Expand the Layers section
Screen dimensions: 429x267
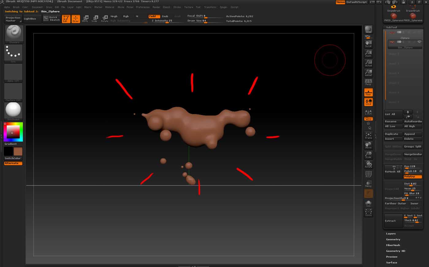coord(391,234)
